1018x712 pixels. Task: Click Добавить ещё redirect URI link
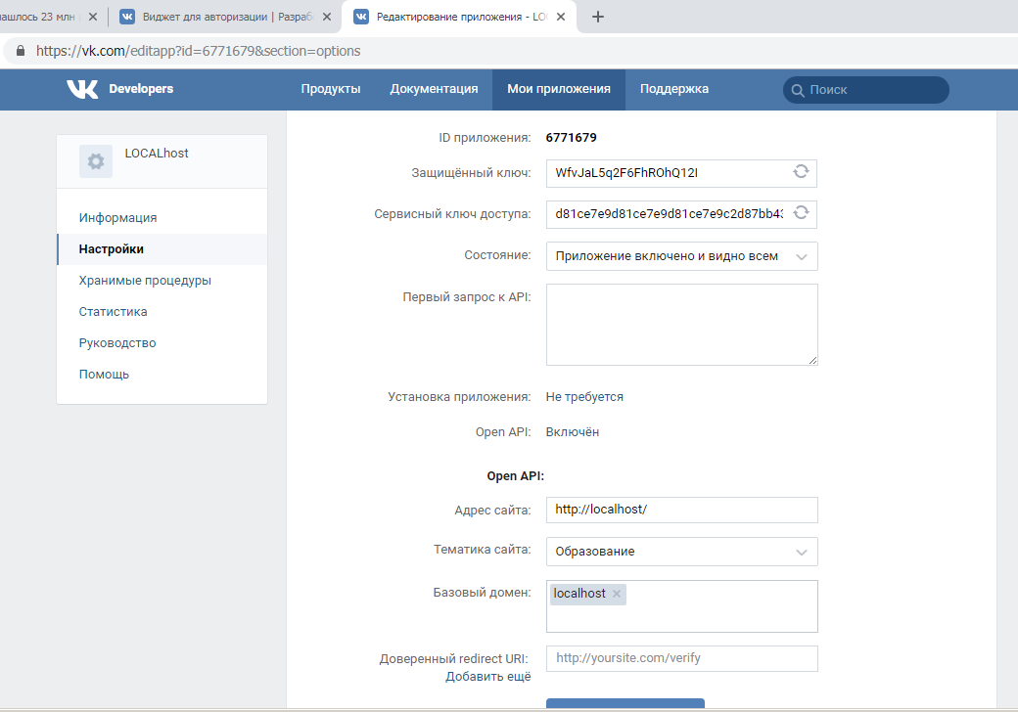click(x=488, y=677)
